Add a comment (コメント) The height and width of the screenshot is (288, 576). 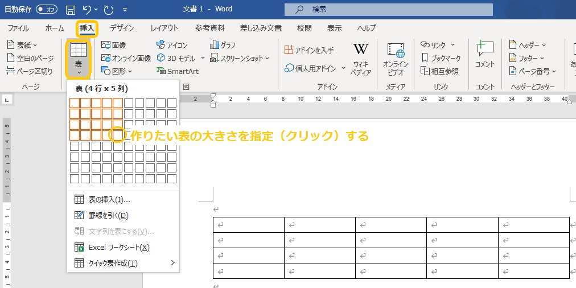pyautogui.click(x=485, y=55)
